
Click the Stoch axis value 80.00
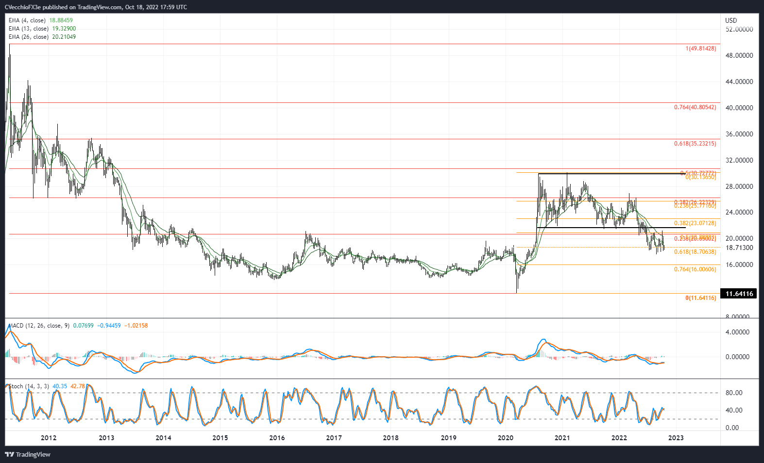pyautogui.click(x=733, y=393)
